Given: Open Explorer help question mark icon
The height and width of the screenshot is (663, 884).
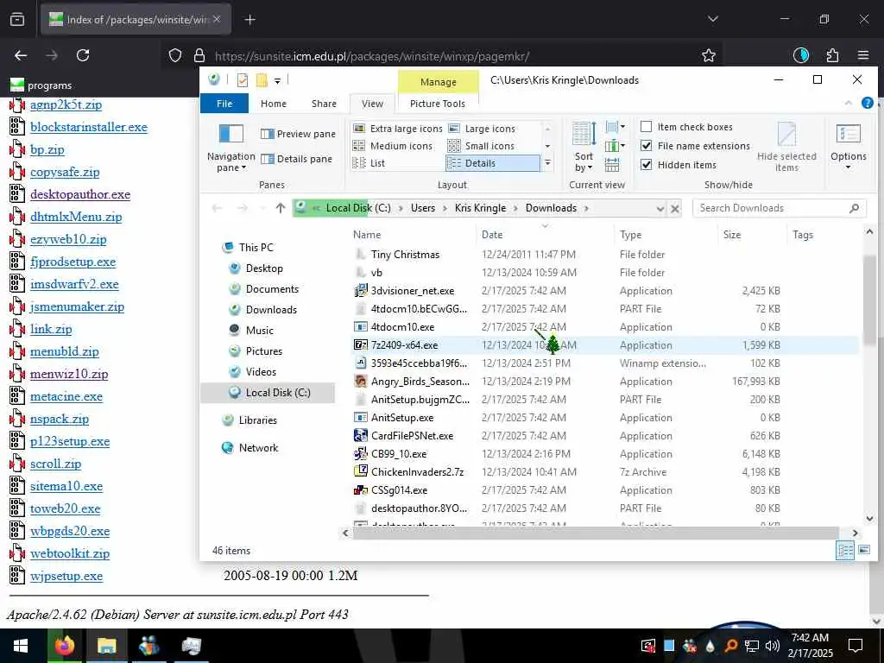Looking at the screenshot, I should [868, 103].
